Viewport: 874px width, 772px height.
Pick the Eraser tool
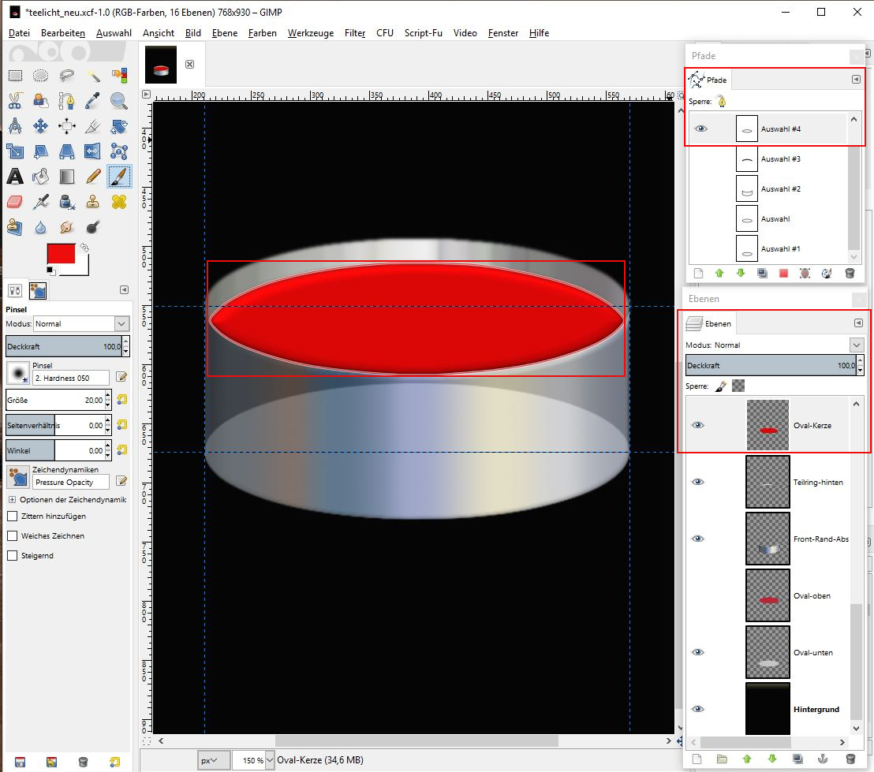15,202
